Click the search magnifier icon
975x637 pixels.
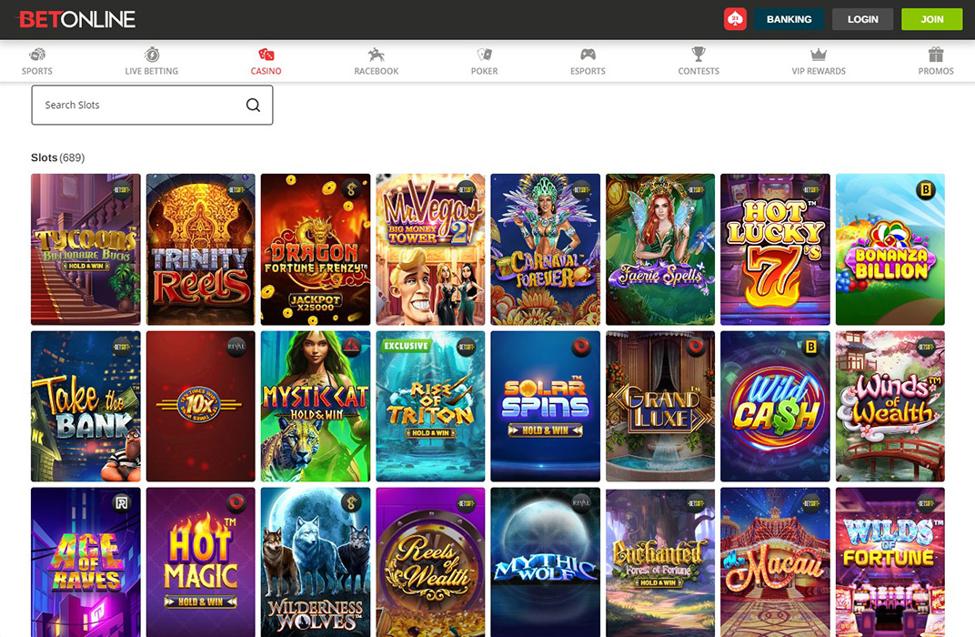click(252, 105)
